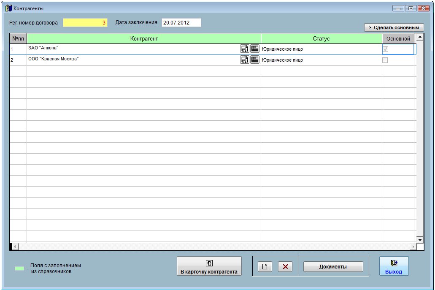Maximize the Контрагенты window
Screen dimensions: 435x290
coord(411,8)
